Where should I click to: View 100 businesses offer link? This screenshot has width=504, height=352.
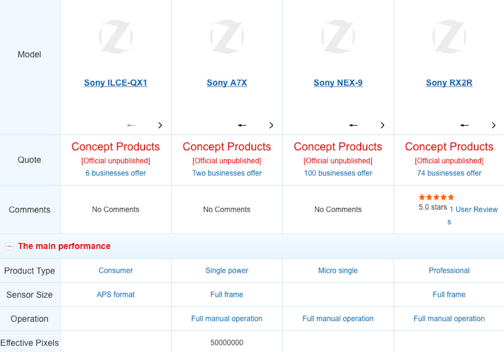point(338,173)
